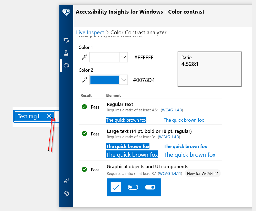Click the Color Contrast analyzer breadcrumb text
The image size is (256, 211).
138,32
